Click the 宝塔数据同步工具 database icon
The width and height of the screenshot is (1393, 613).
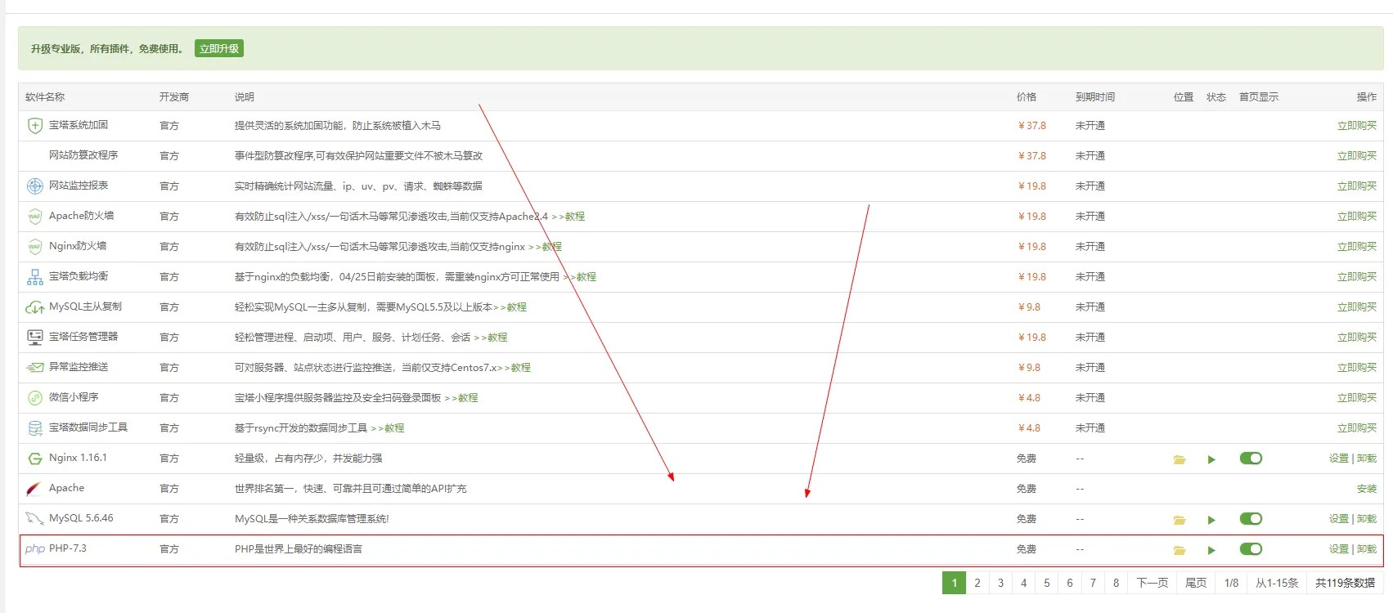(34, 428)
